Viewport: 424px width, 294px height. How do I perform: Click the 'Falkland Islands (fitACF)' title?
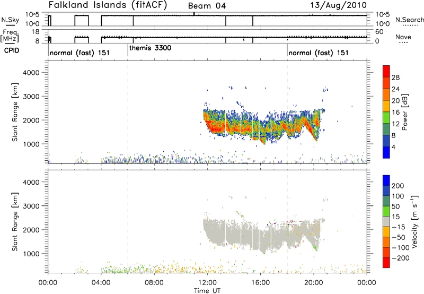tap(108, 5)
